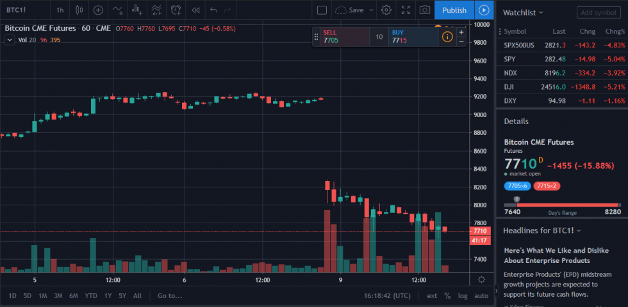Set the time range to 5Y
This screenshot has height=307, width=628.
[122, 295]
